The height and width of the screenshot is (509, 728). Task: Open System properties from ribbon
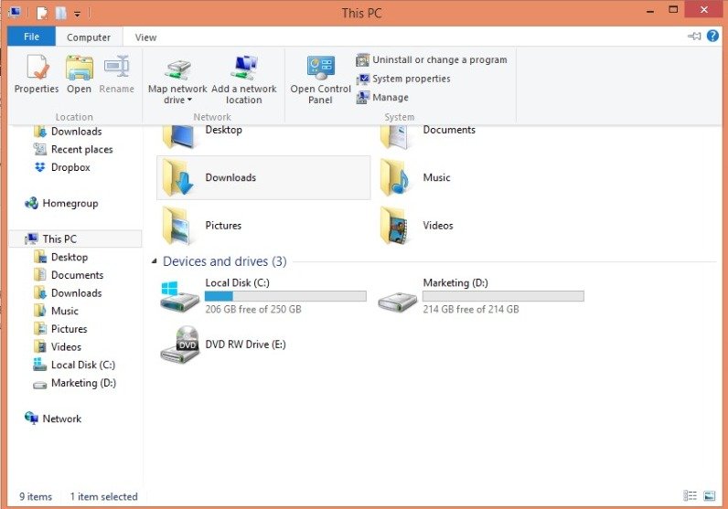403,79
